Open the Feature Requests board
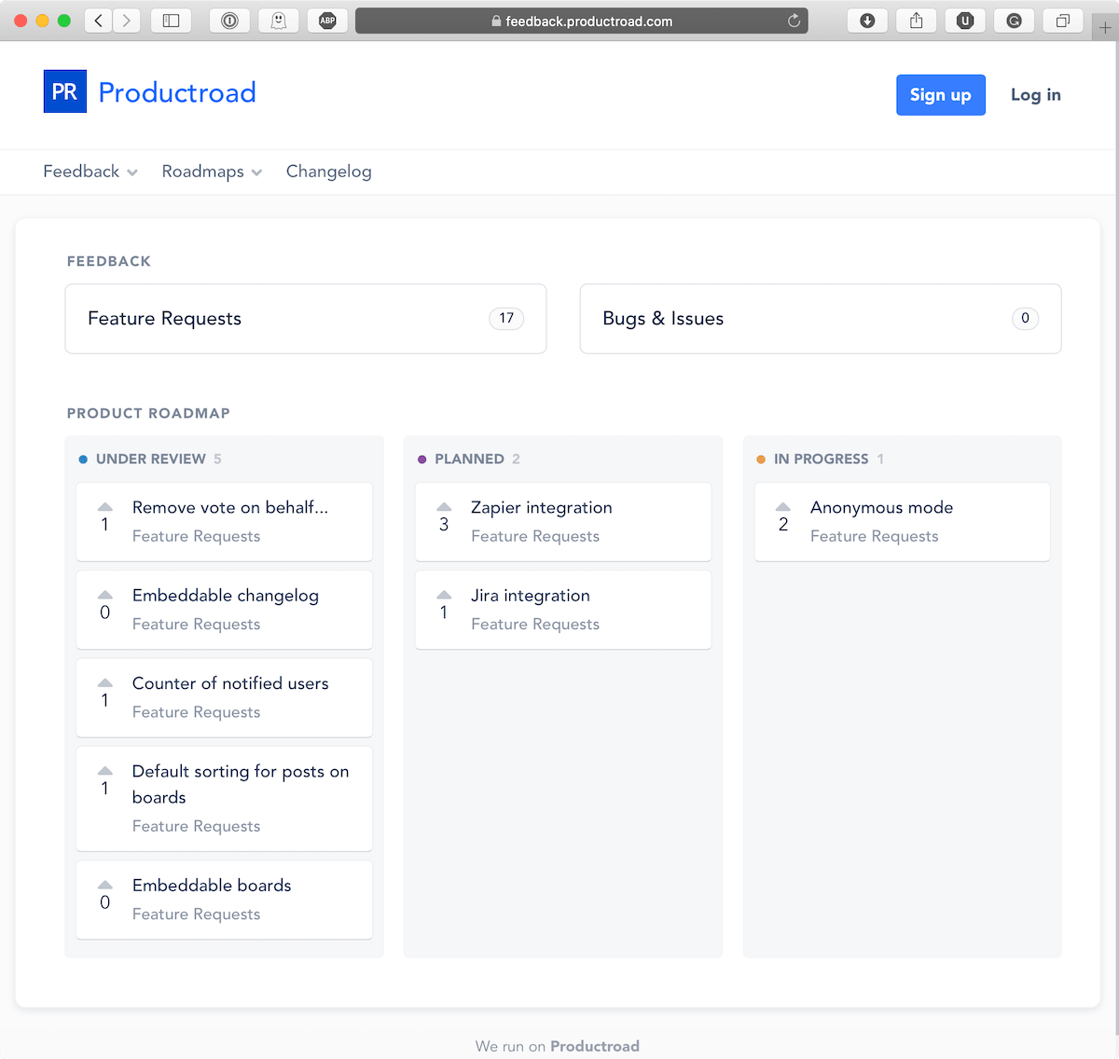1119x1059 pixels. coord(306,319)
